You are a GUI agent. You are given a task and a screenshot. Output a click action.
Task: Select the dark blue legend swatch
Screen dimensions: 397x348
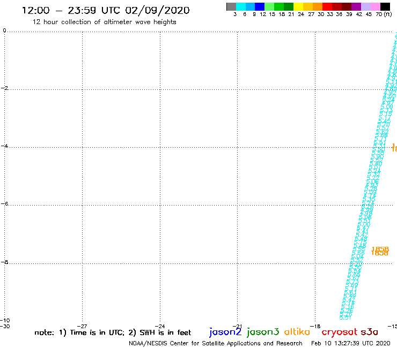260,6
